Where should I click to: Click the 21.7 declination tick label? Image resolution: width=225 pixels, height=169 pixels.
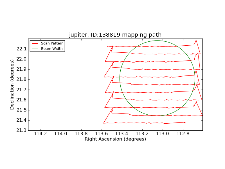pos(22,90)
